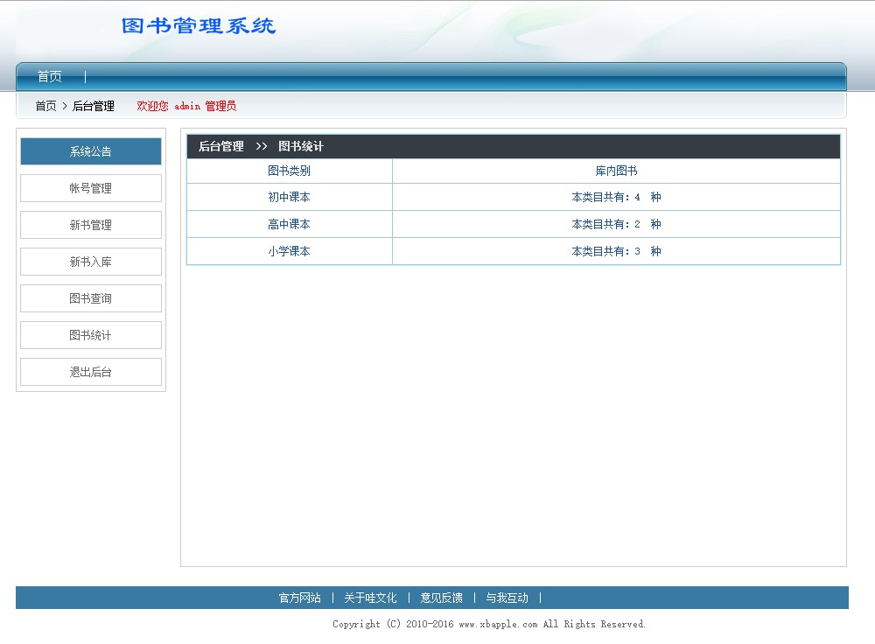This screenshot has width=875, height=644.
Task: Click the 库内图书 column header
Action: pos(616,171)
